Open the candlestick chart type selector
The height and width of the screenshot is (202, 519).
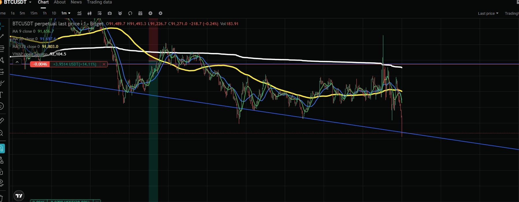90,13
